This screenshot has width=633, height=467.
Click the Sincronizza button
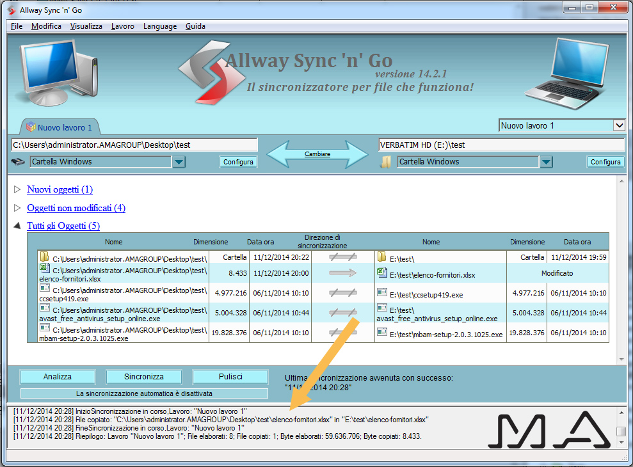click(x=144, y=377)
